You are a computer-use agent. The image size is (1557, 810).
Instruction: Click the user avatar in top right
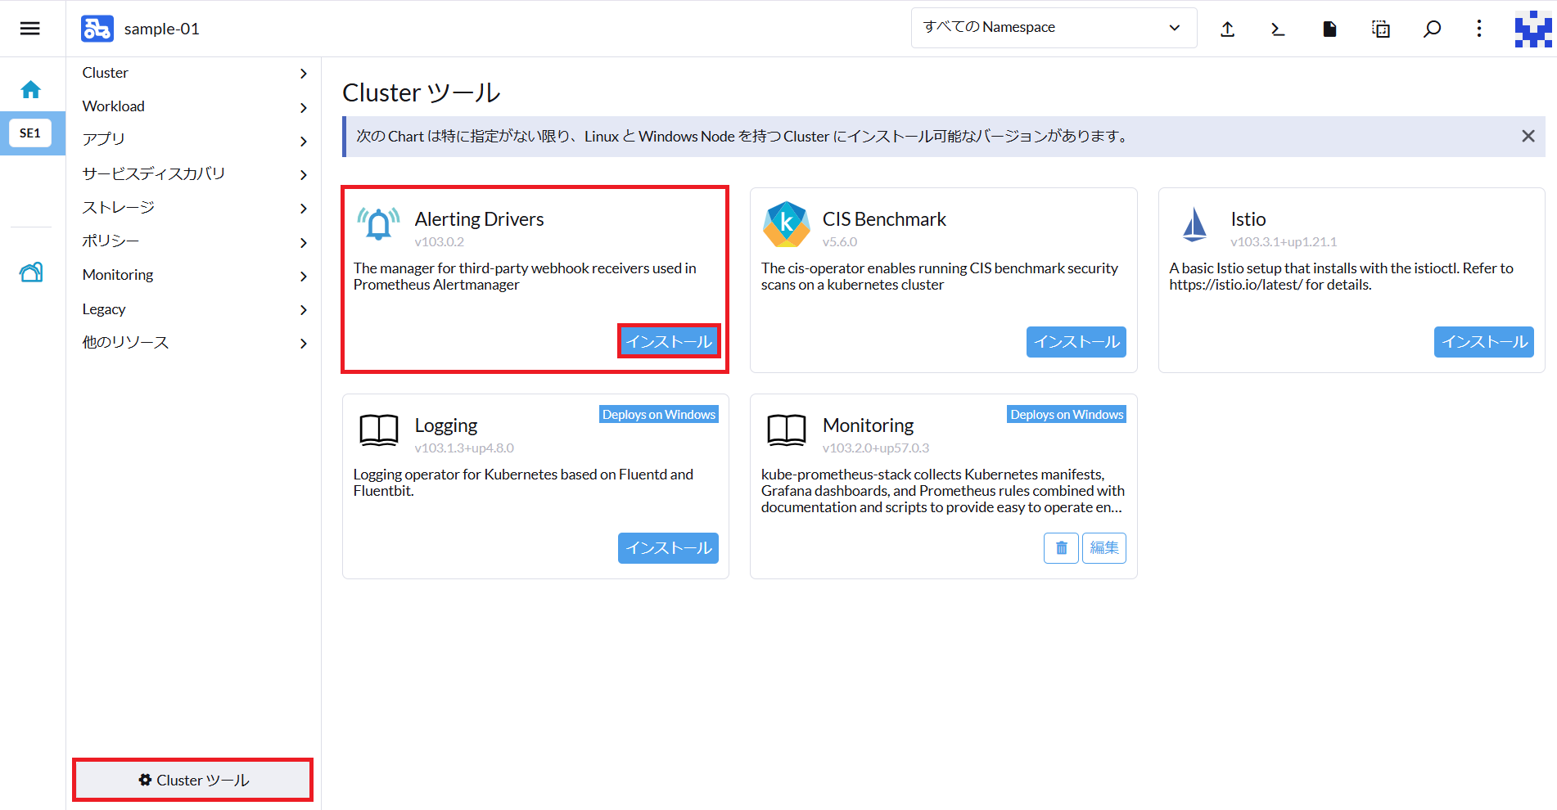(1532, 29)
